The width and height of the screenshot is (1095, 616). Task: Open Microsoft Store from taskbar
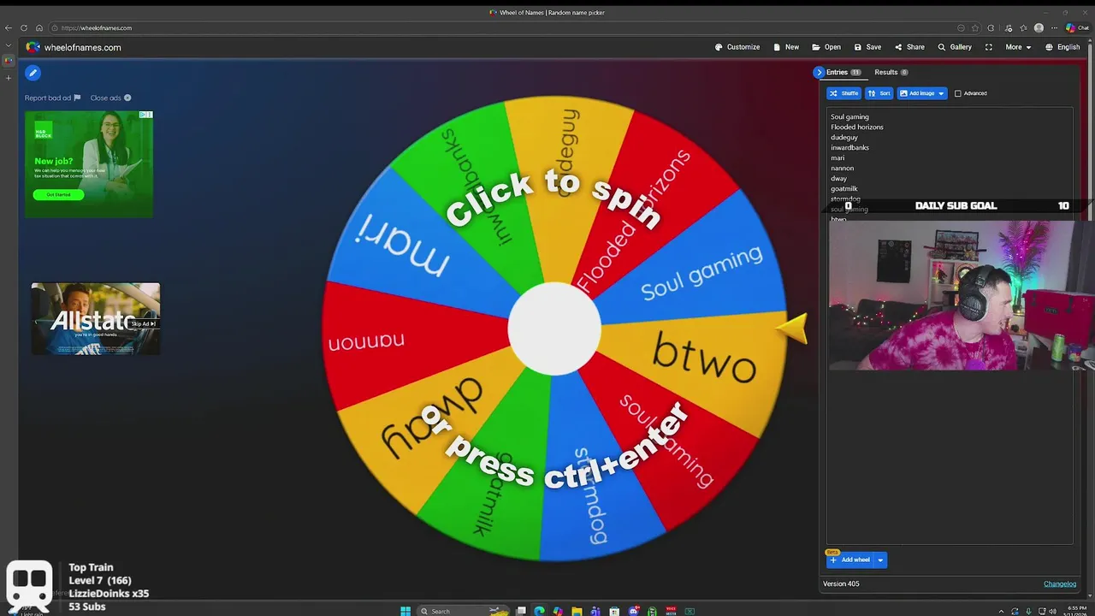(614, 611)
